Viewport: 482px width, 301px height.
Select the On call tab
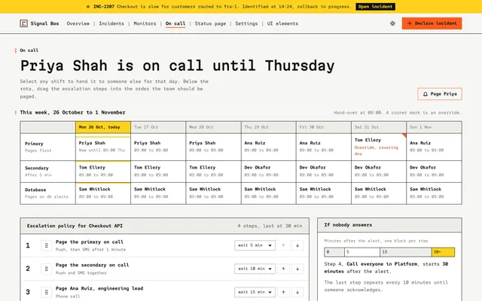(175, 23)
